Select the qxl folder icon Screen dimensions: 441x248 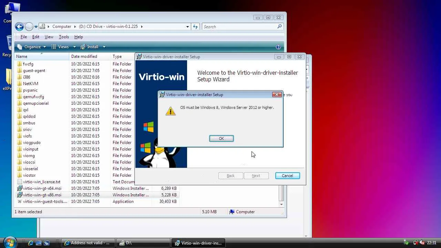(20, 110)
